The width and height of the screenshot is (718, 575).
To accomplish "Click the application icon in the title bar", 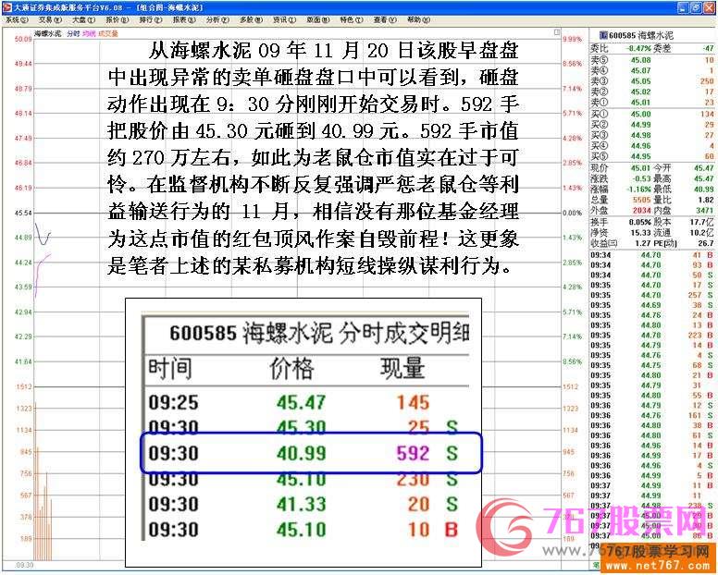I will point(6,7).
